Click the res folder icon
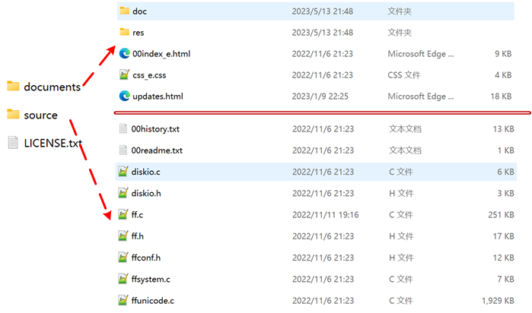Screen dimensions: 532x313 coord(125,33)
